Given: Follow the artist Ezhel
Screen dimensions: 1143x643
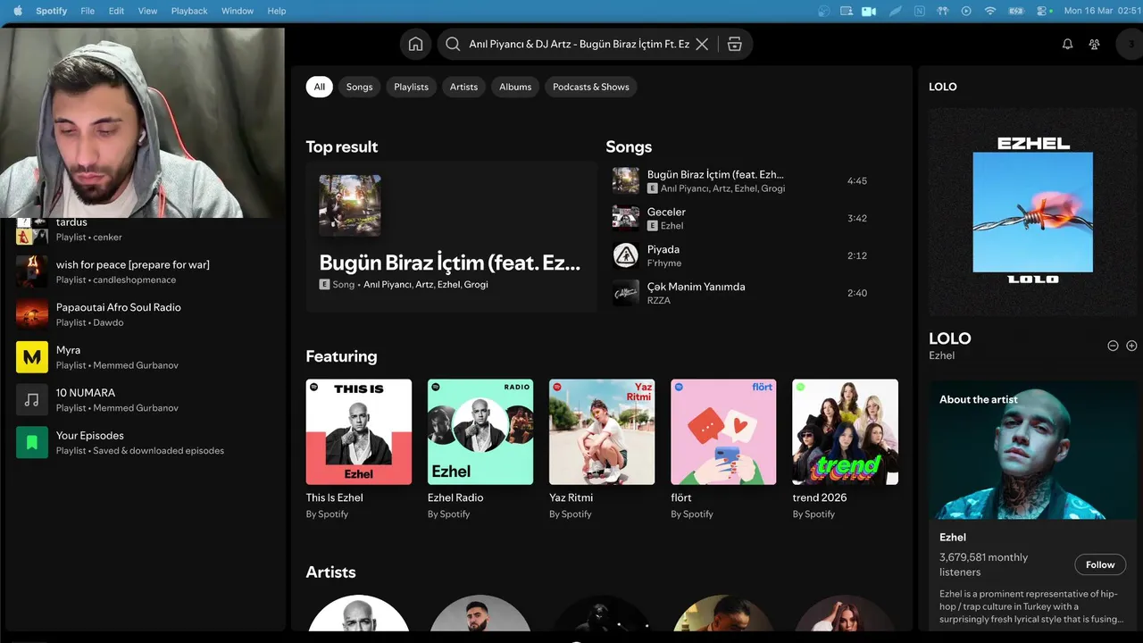Looking at the screenshot, I should click(x=1100, y=564).
